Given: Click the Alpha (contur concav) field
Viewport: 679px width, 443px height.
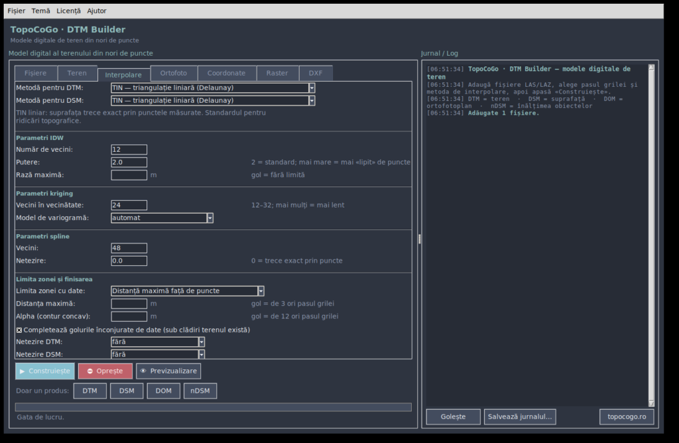Looking at the screenshot, I should coord(129,316).
